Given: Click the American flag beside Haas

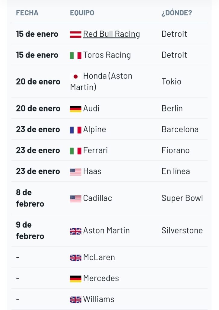Looking at the screenshot, I should coord(76,172).
